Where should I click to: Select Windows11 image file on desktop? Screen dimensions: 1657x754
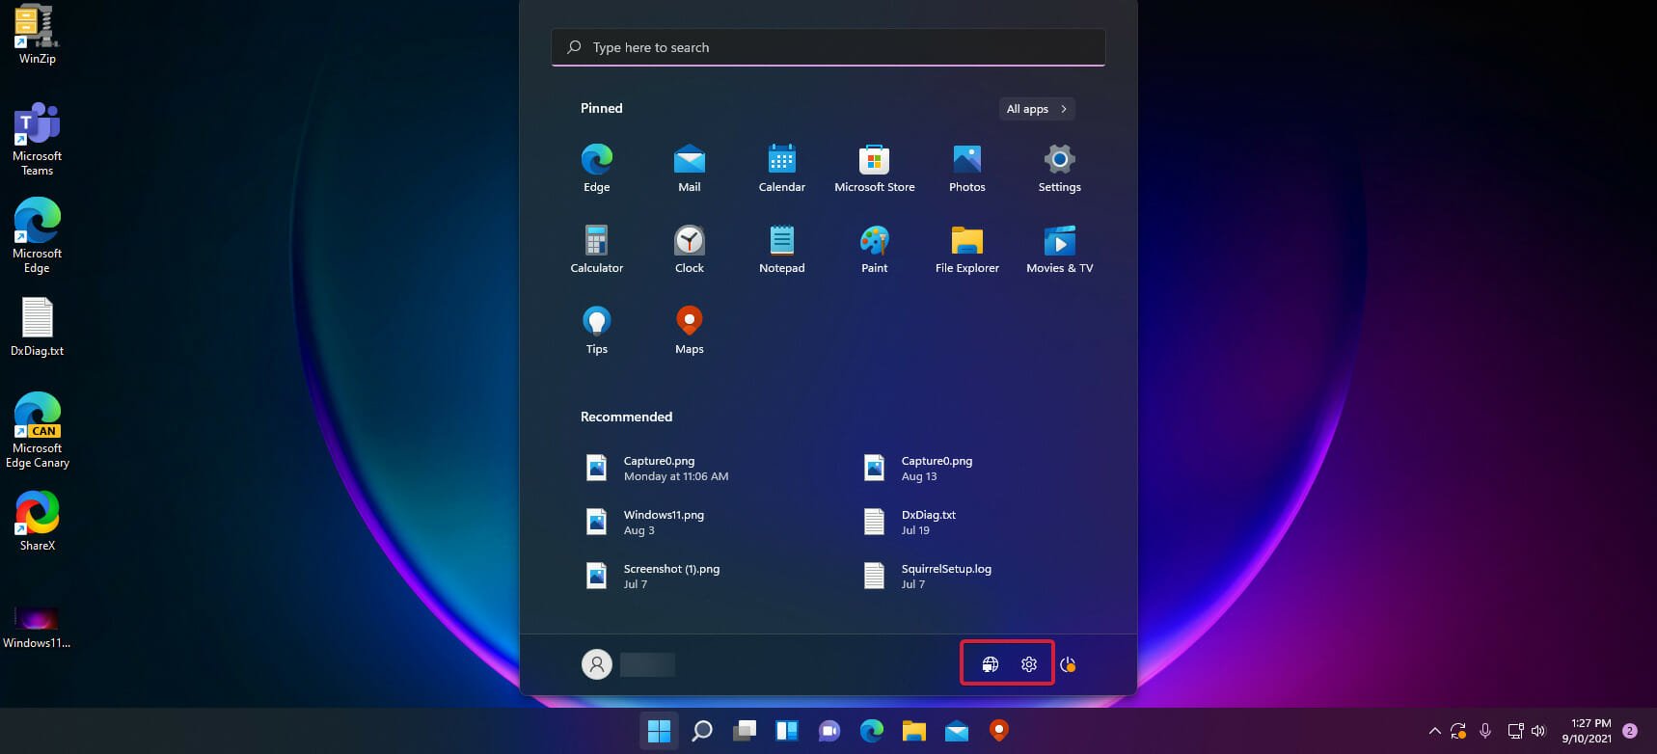click(37, 628)
